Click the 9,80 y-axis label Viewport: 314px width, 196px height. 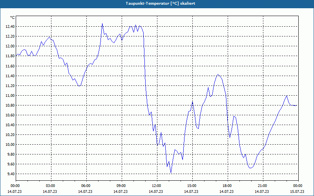point(11,154)
